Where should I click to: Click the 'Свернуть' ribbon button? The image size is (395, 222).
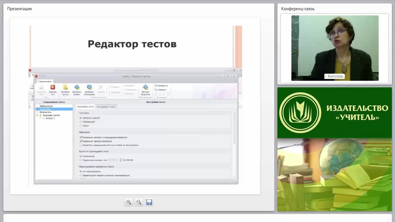point(160,90)
